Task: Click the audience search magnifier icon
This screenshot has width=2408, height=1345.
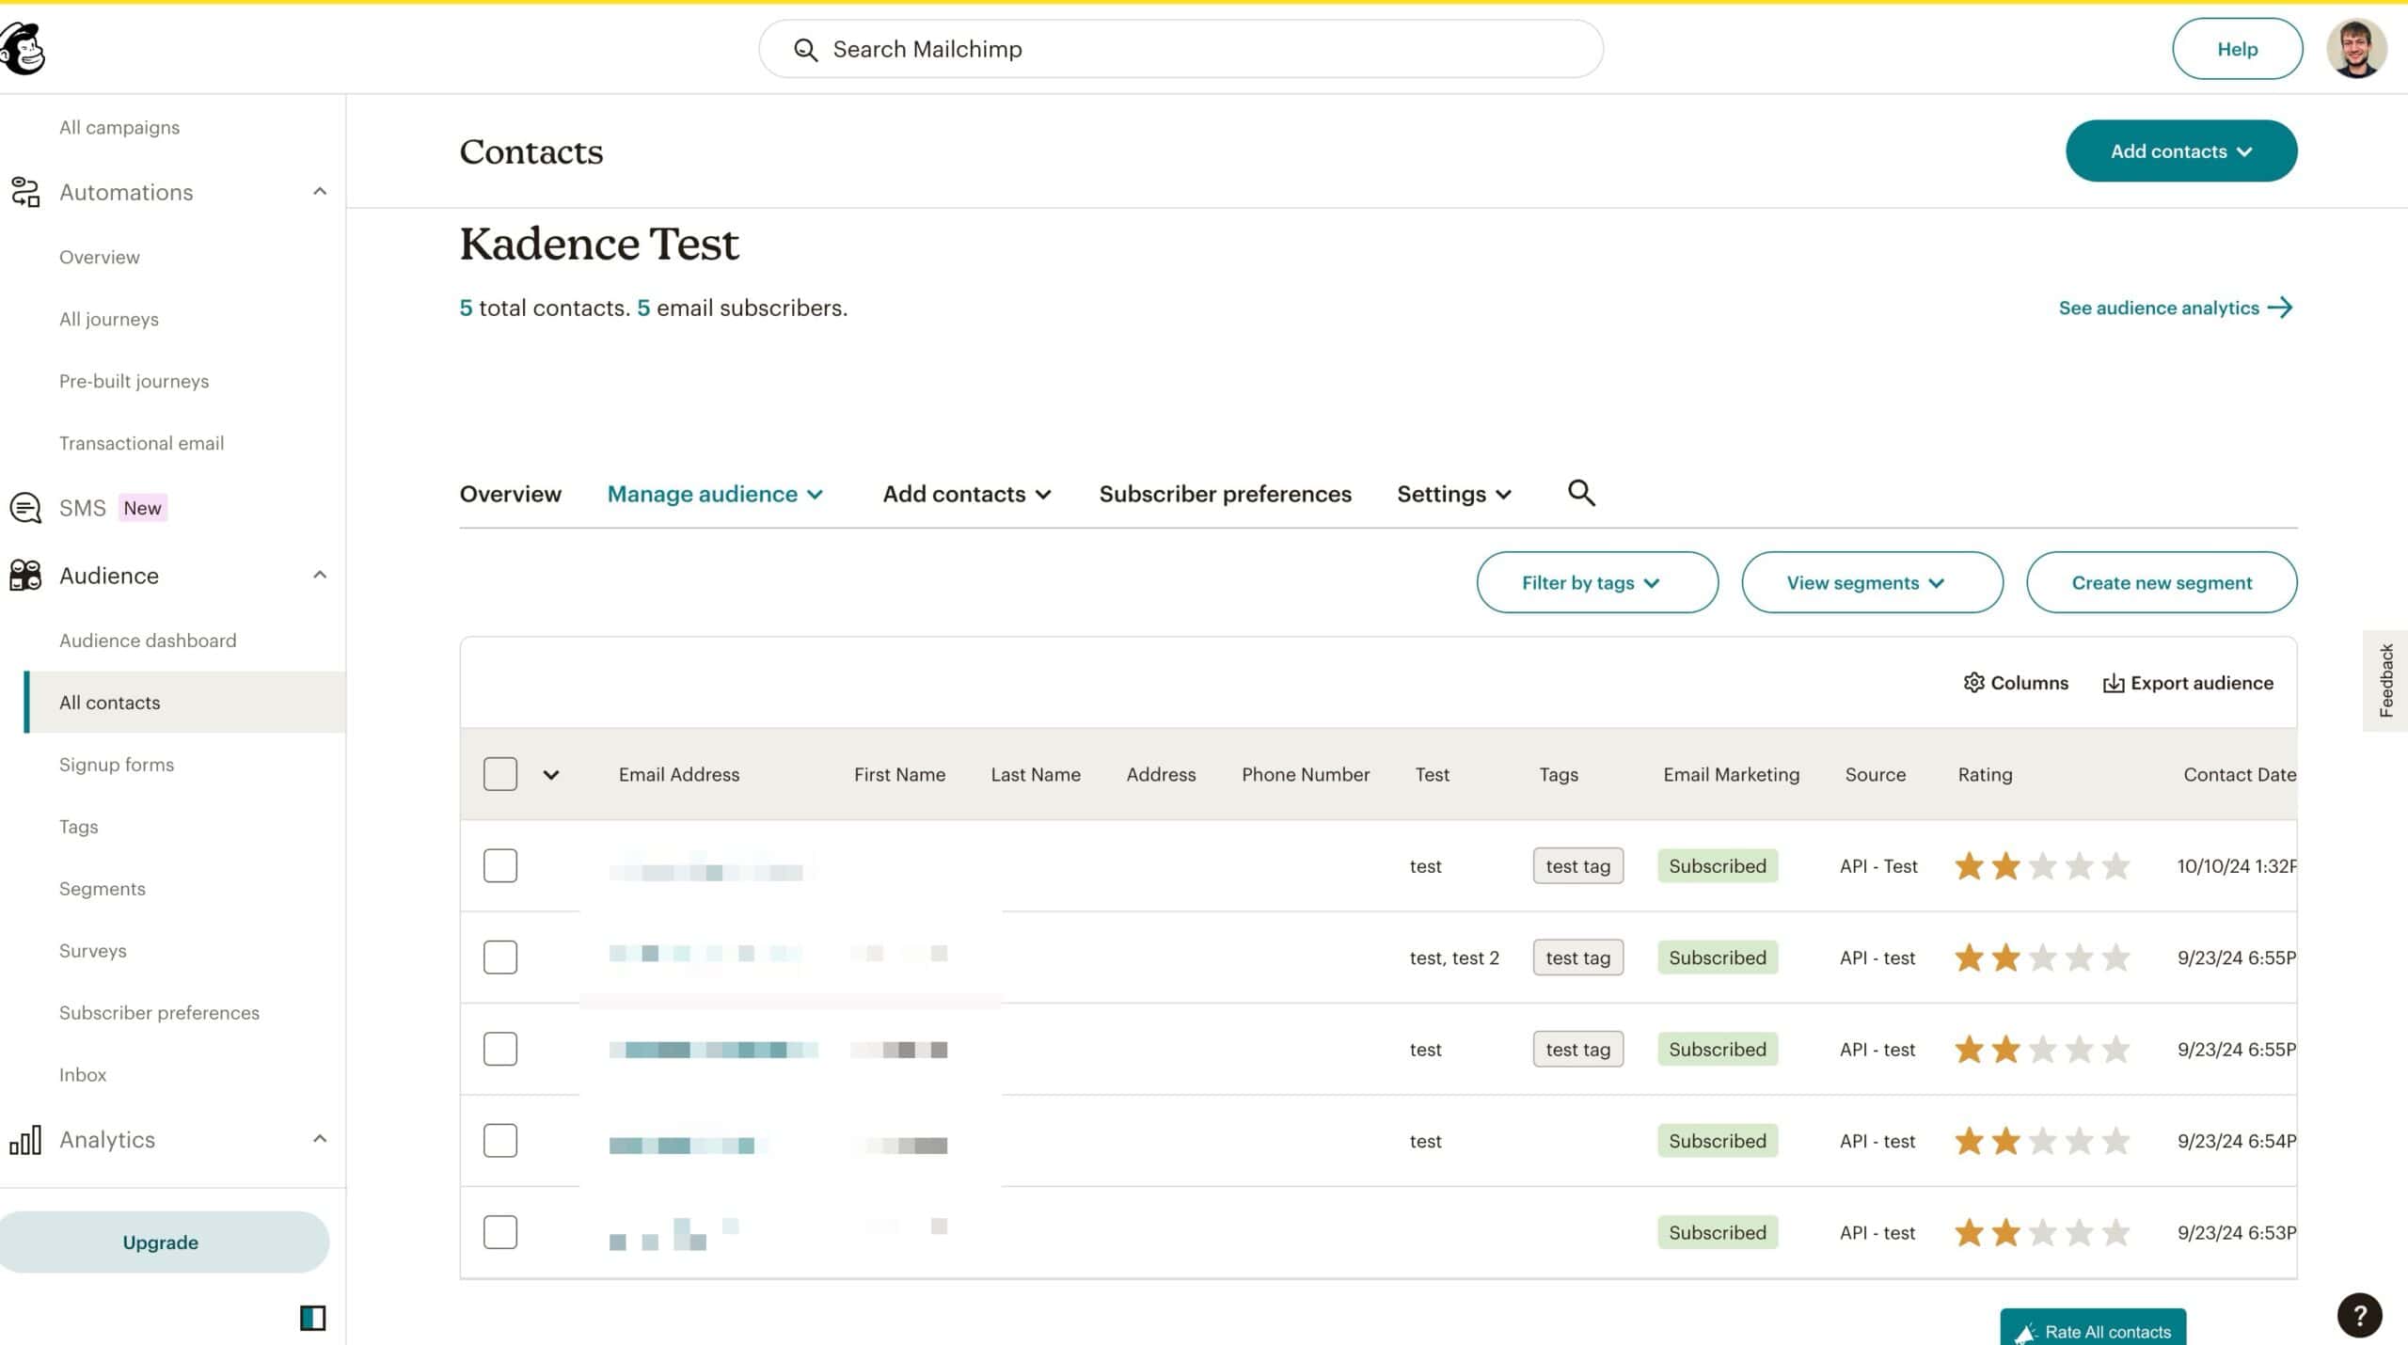Action: 1581,493
